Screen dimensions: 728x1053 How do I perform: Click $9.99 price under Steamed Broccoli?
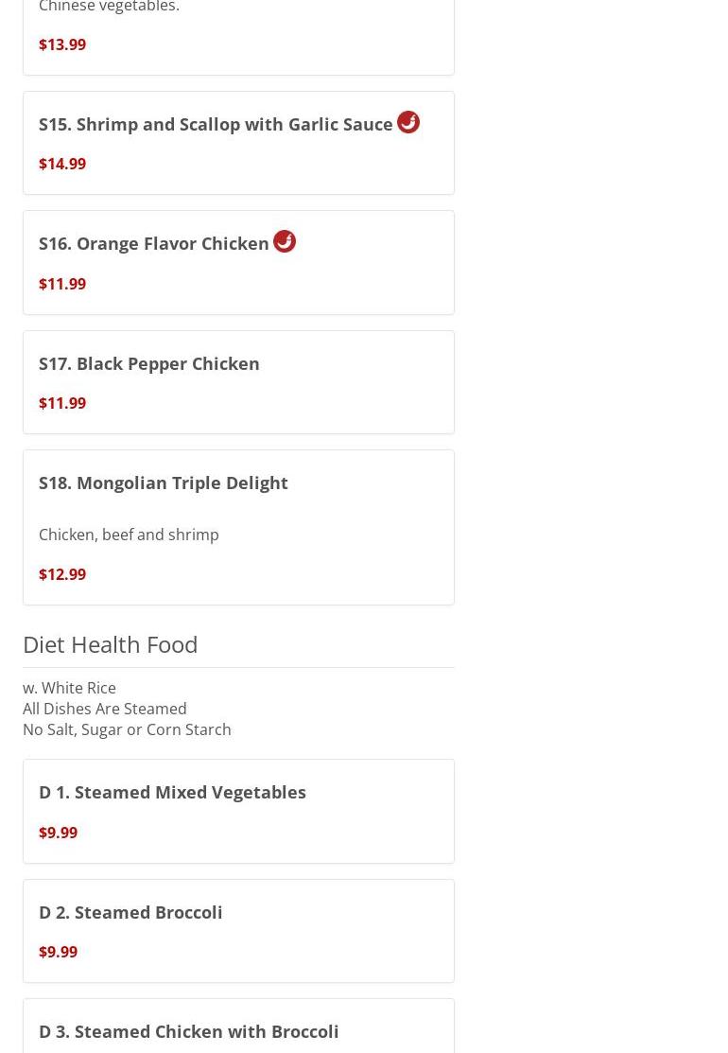click(59, 952)
